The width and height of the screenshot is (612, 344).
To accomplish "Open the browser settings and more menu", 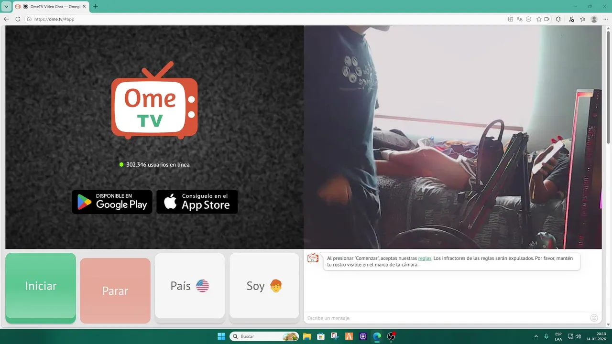I will (x=605, y=19).
